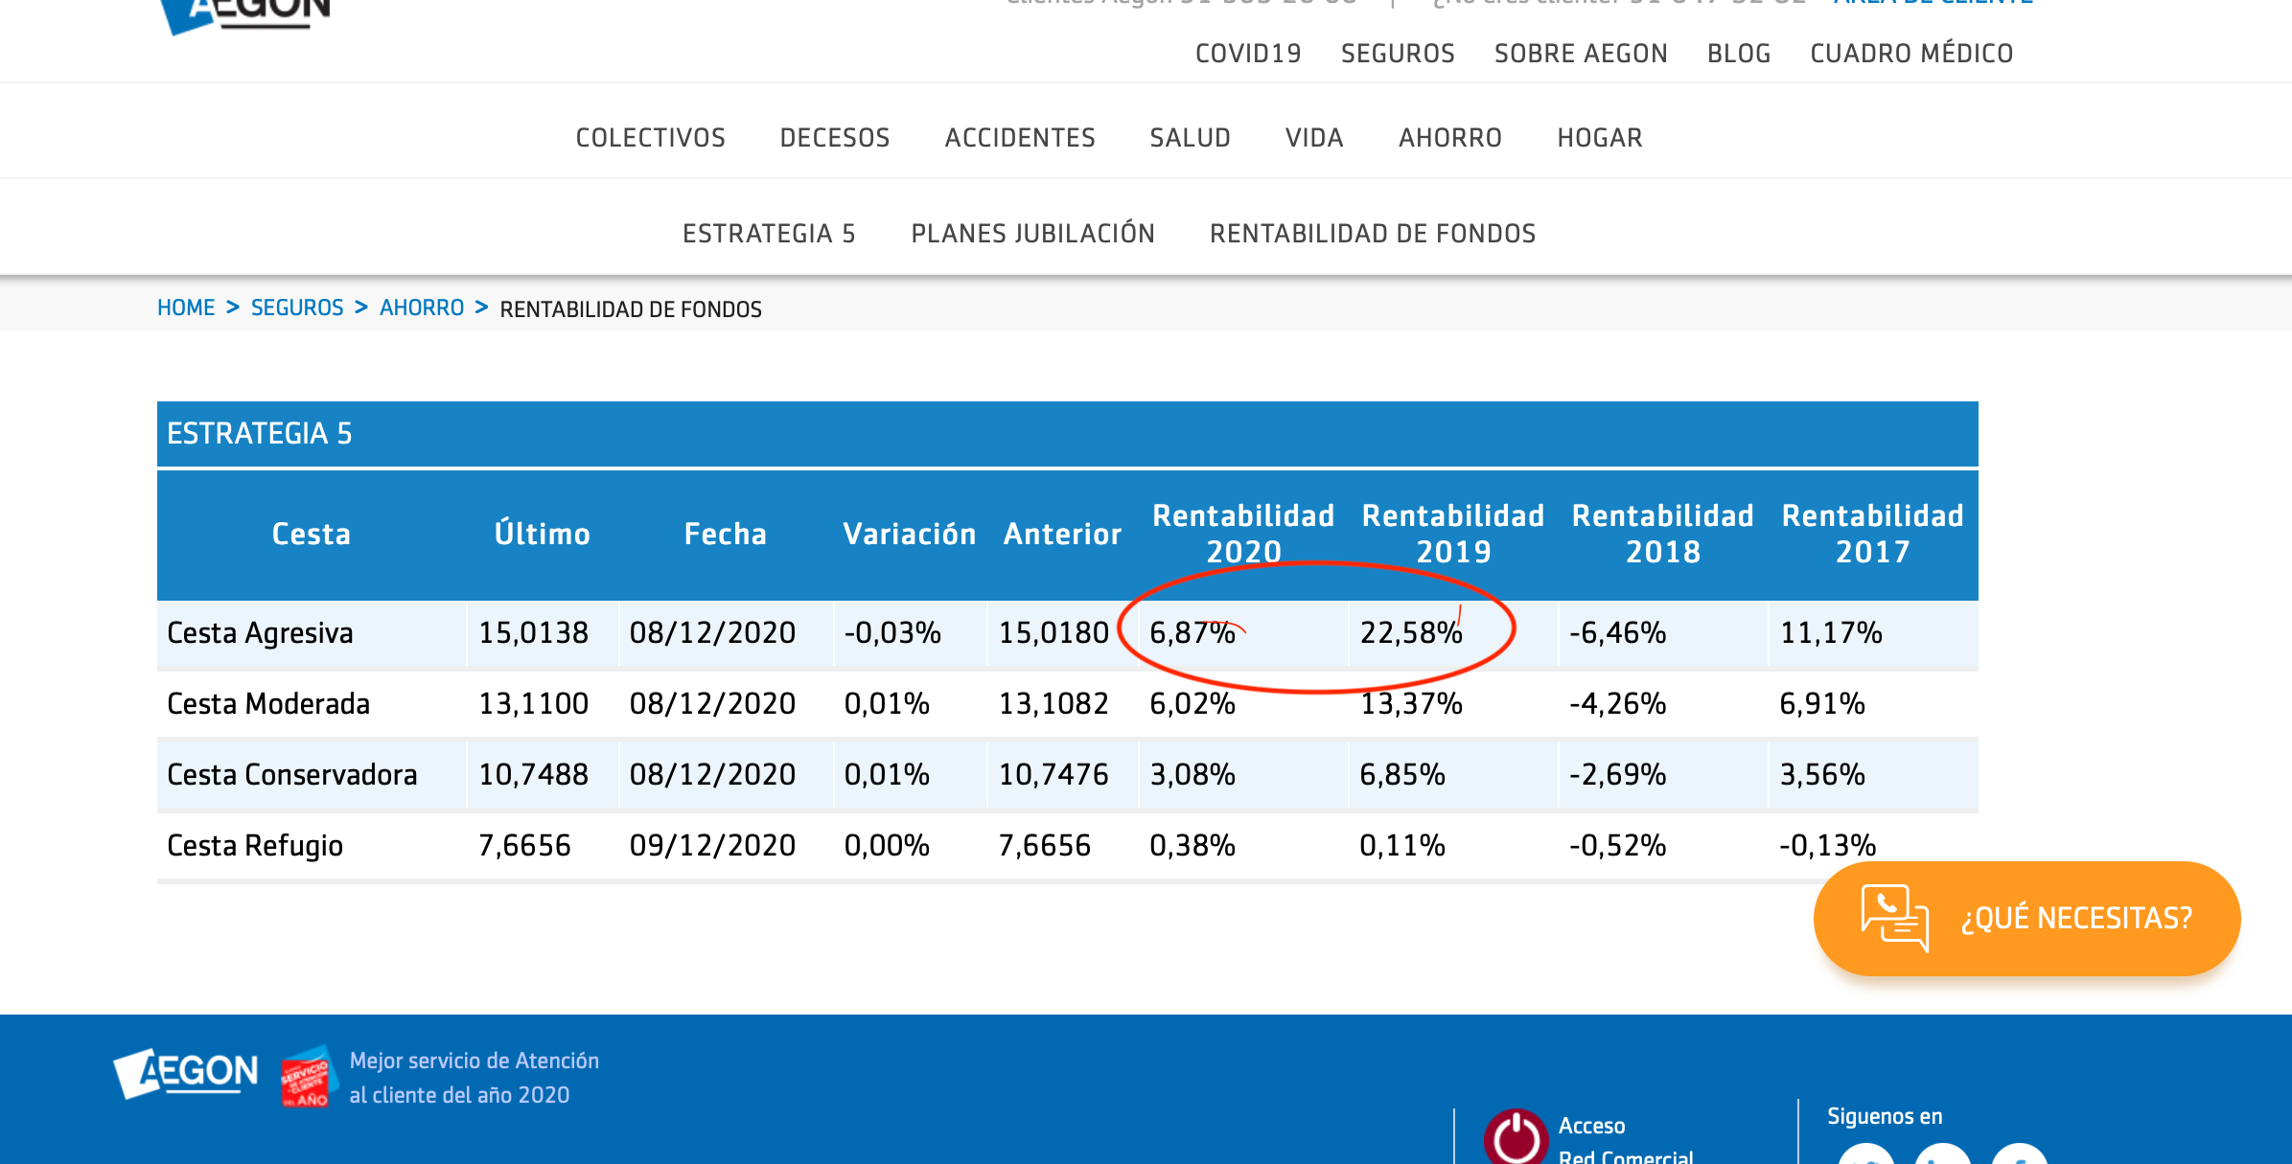Click the chat phone icon in orange button
Viewport: 2292px width, 1164px height.
1894,918
